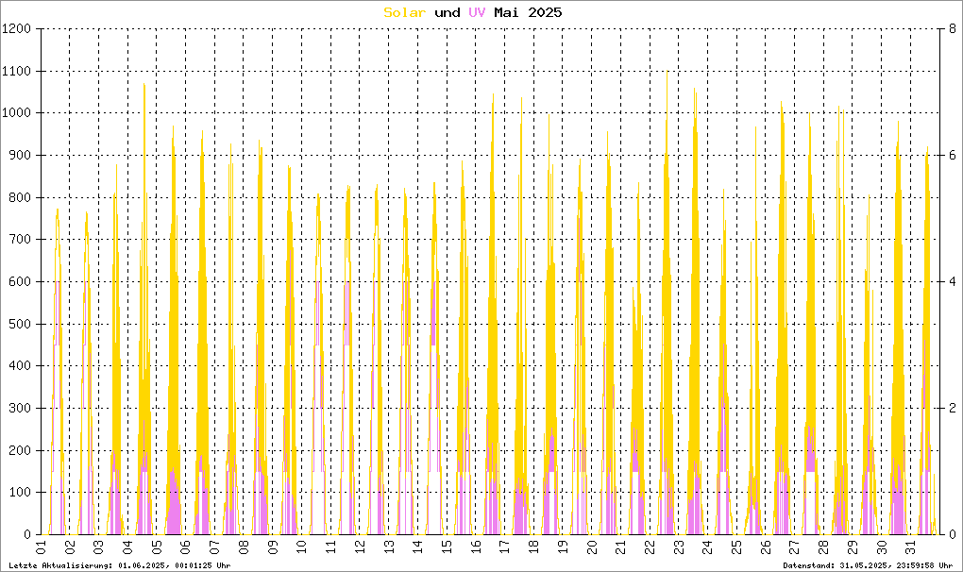The height and width of the screenshot is (572, 963).
Task: Click the 'Datenstand' timestamp text
Action: click(869, 565)
